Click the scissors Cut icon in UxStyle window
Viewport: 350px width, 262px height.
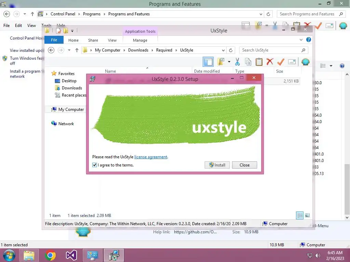(x=237, y=62)
